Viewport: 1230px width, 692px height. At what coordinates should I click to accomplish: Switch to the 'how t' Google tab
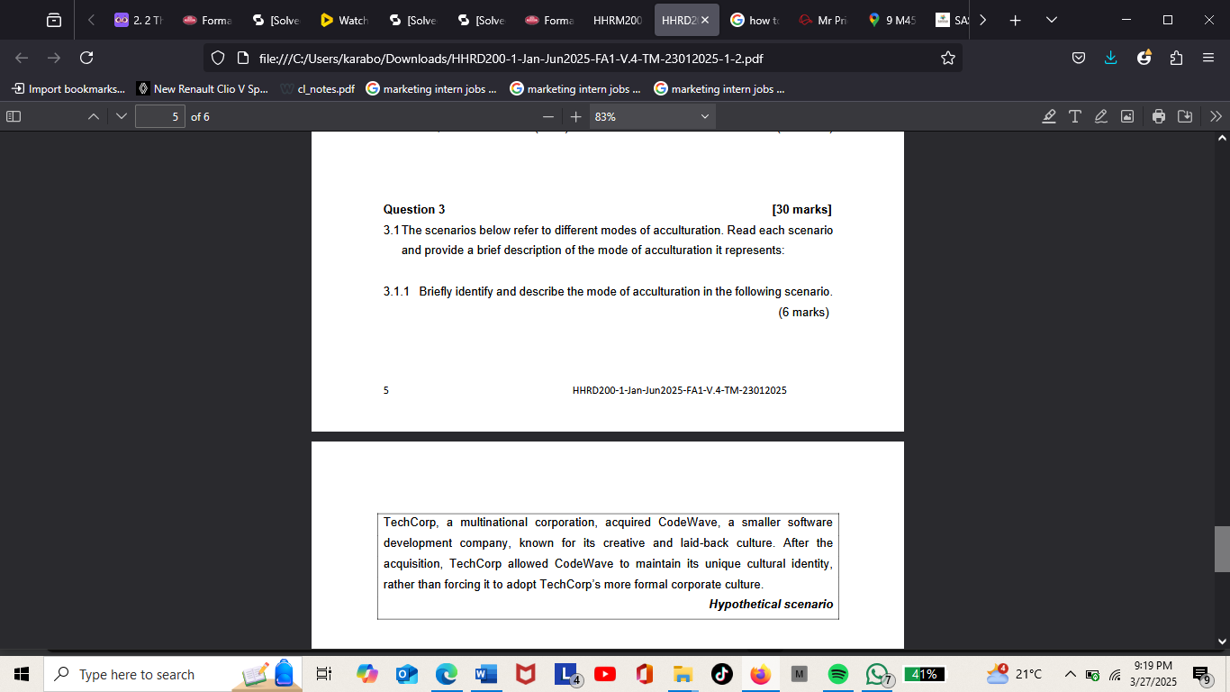[x=754, y=20]
